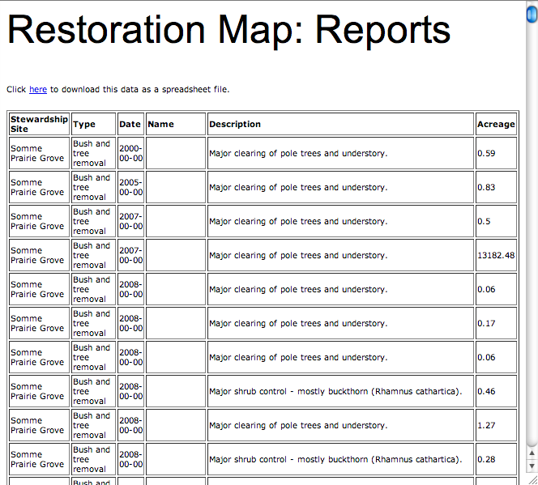This screenshot has height=485, width=538.
Task: Click the buckthorn shrub control description in the 0.46 row
Action: (x=335, y=391)
